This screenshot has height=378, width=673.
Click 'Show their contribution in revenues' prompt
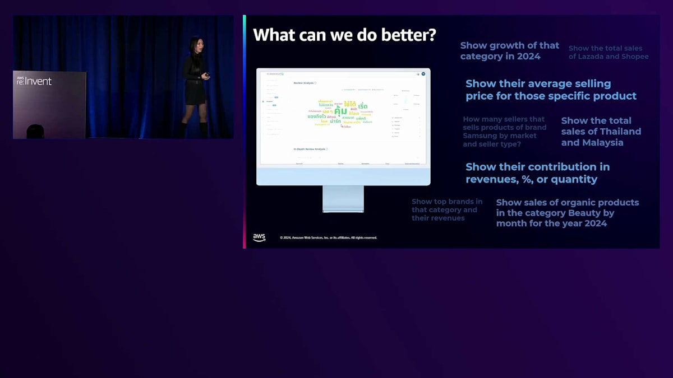click(x=537, y=173)
